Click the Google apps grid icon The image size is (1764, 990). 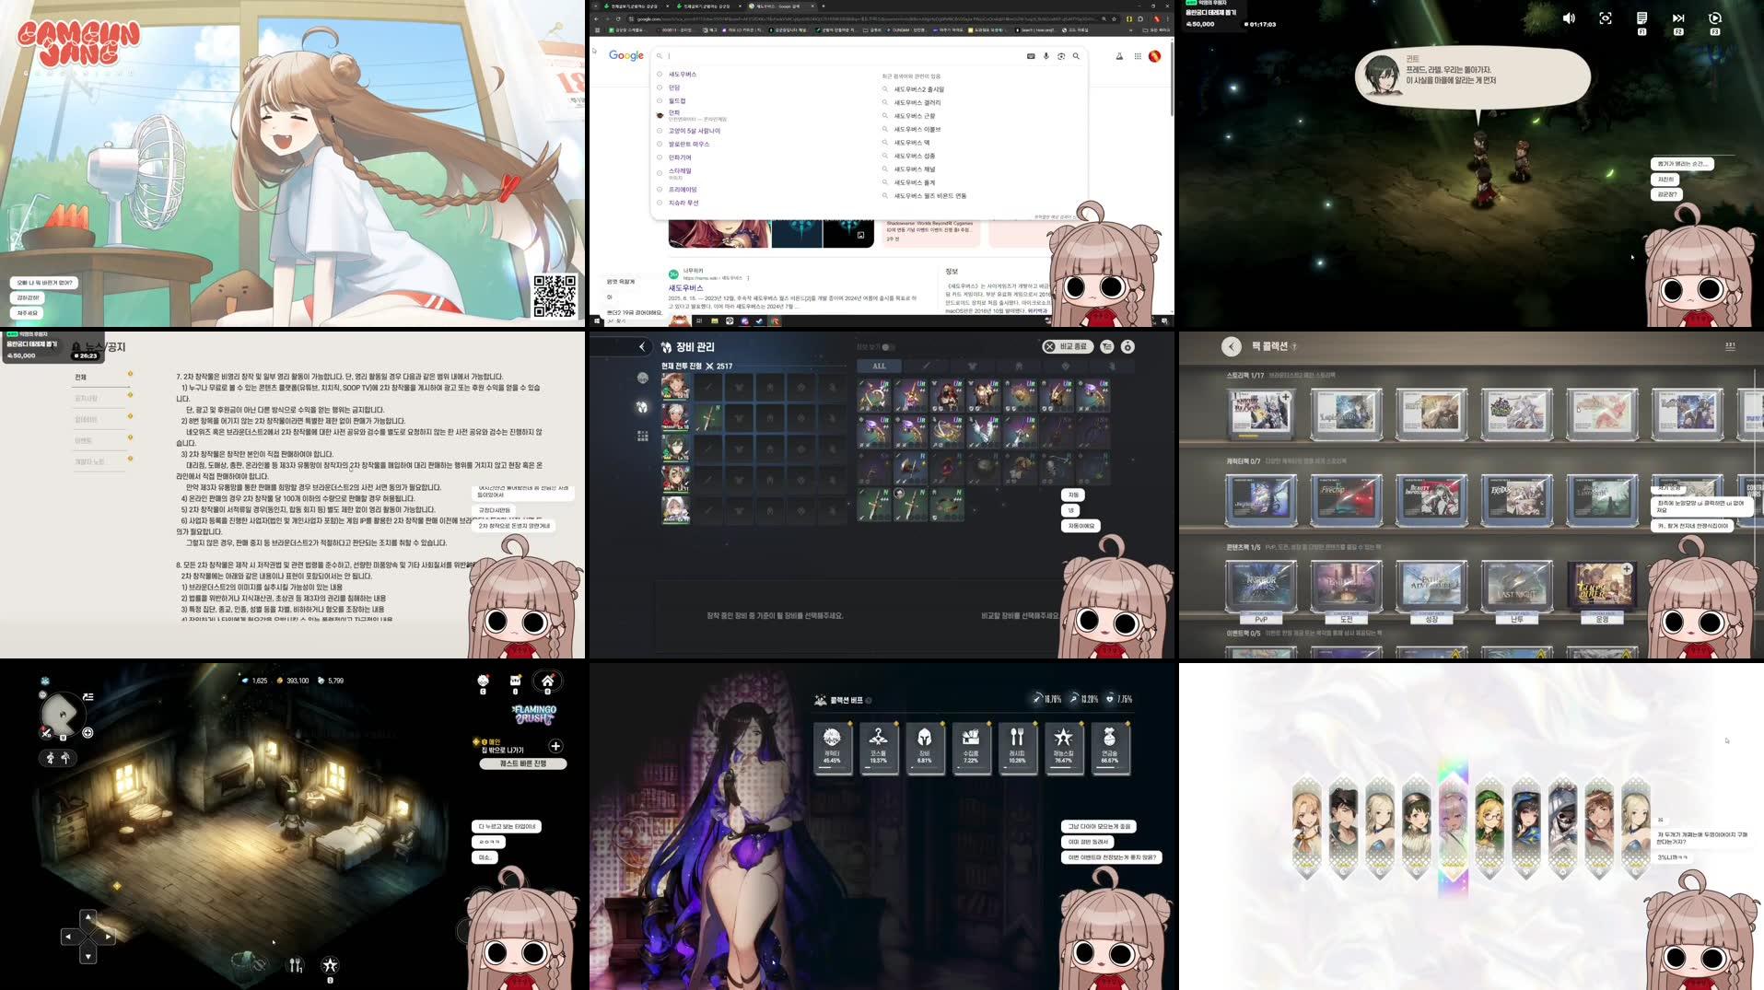[x=1138, y=56]
